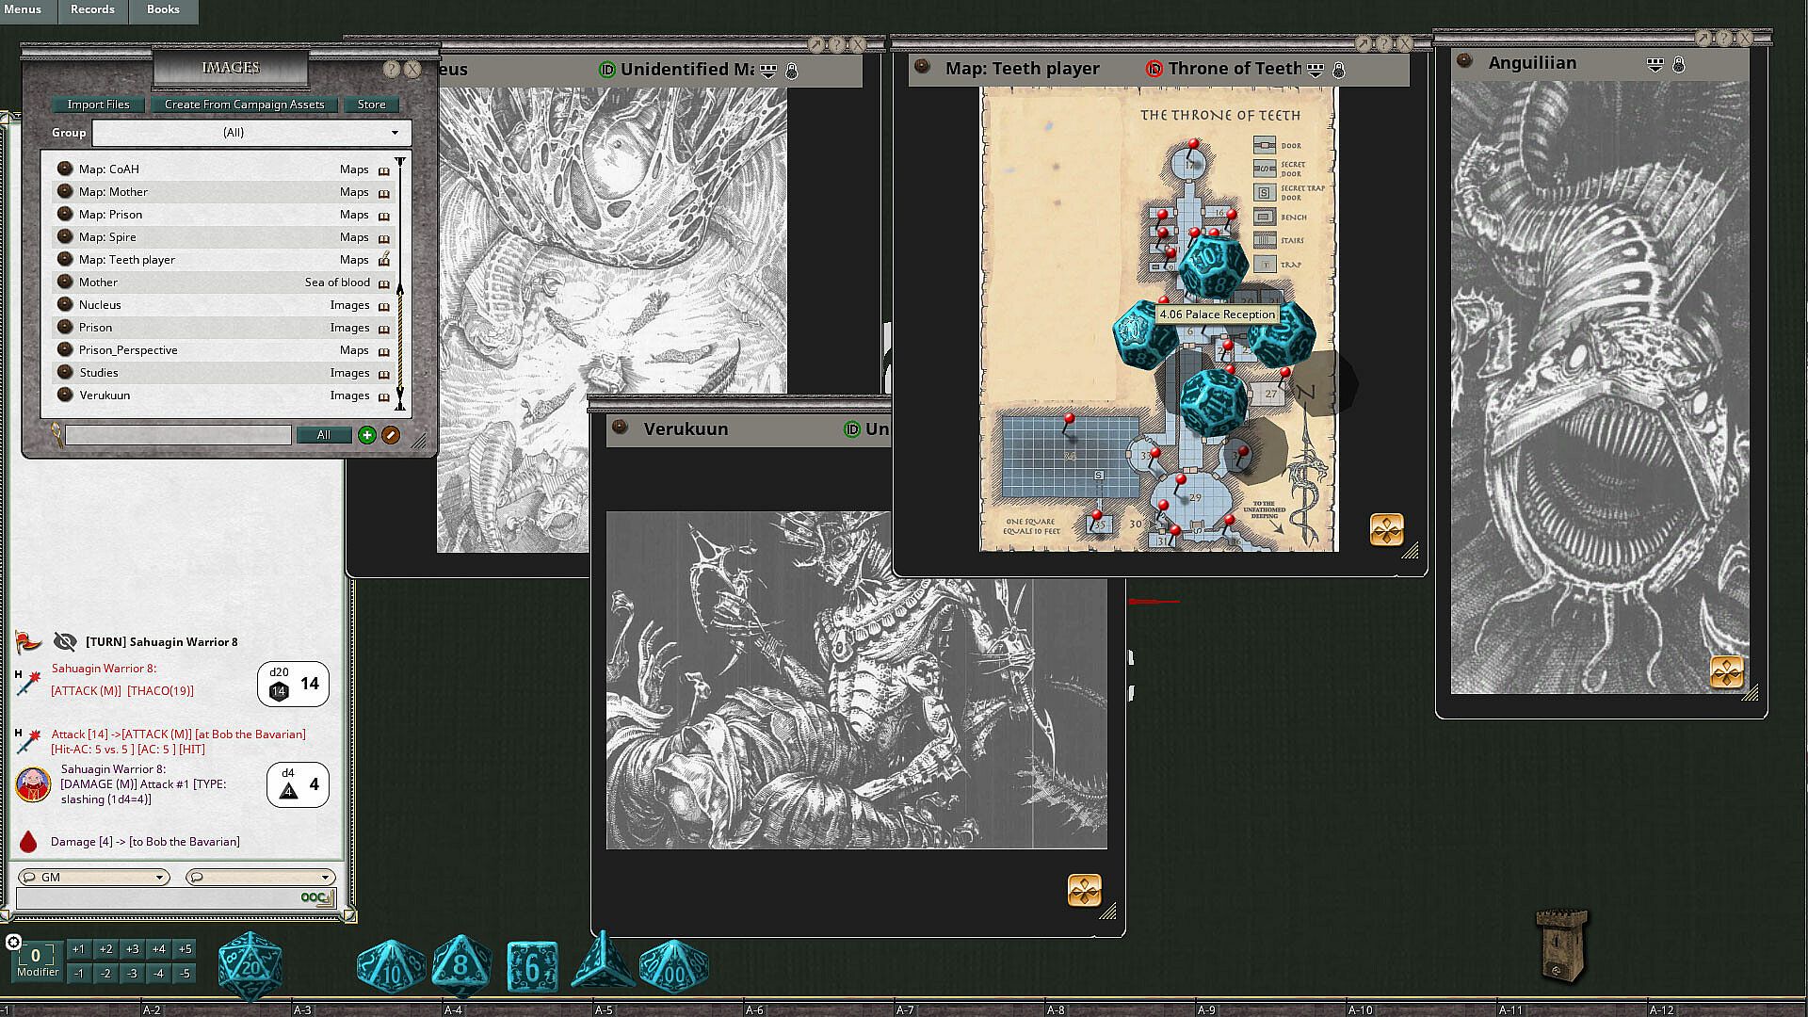The width and height of the screenshot is (1808, 1017).
Task: Click token layer icon on Anguiliian image
Action: (1726, 672)
